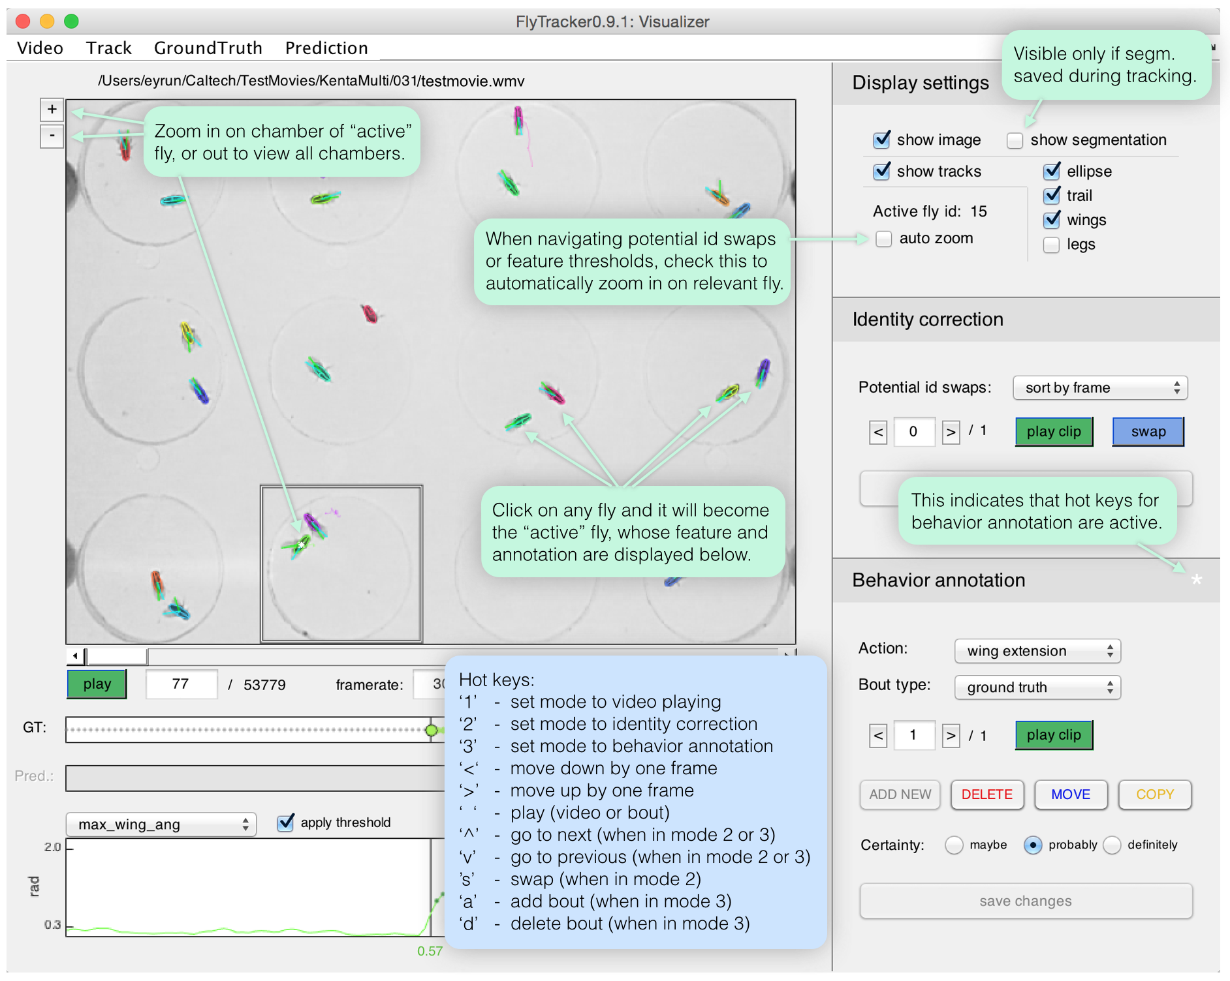This screenshot has width=1230, height=981.
Task: Enable the auto zoom checkbox
Action: (x=884, y=239)
